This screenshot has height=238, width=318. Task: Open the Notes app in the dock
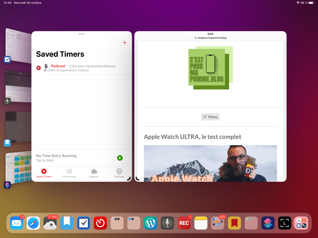(201, 223)
